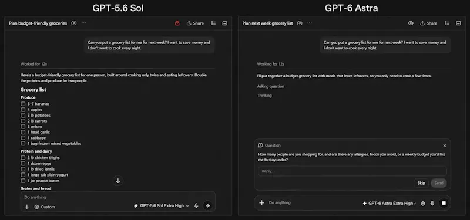Check the '3 lb potatoes' checkbox

(23, 115)
